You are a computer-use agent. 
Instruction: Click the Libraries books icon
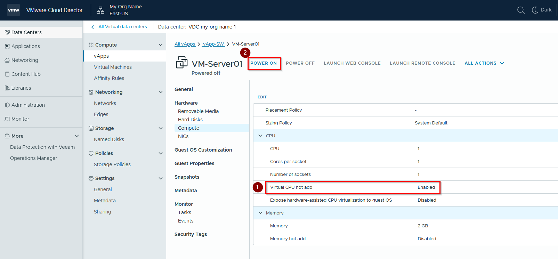tap(7, 88)
